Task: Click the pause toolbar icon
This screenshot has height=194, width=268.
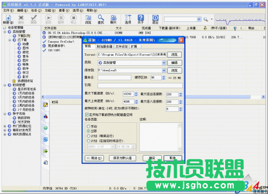Action: coord(61,19)
